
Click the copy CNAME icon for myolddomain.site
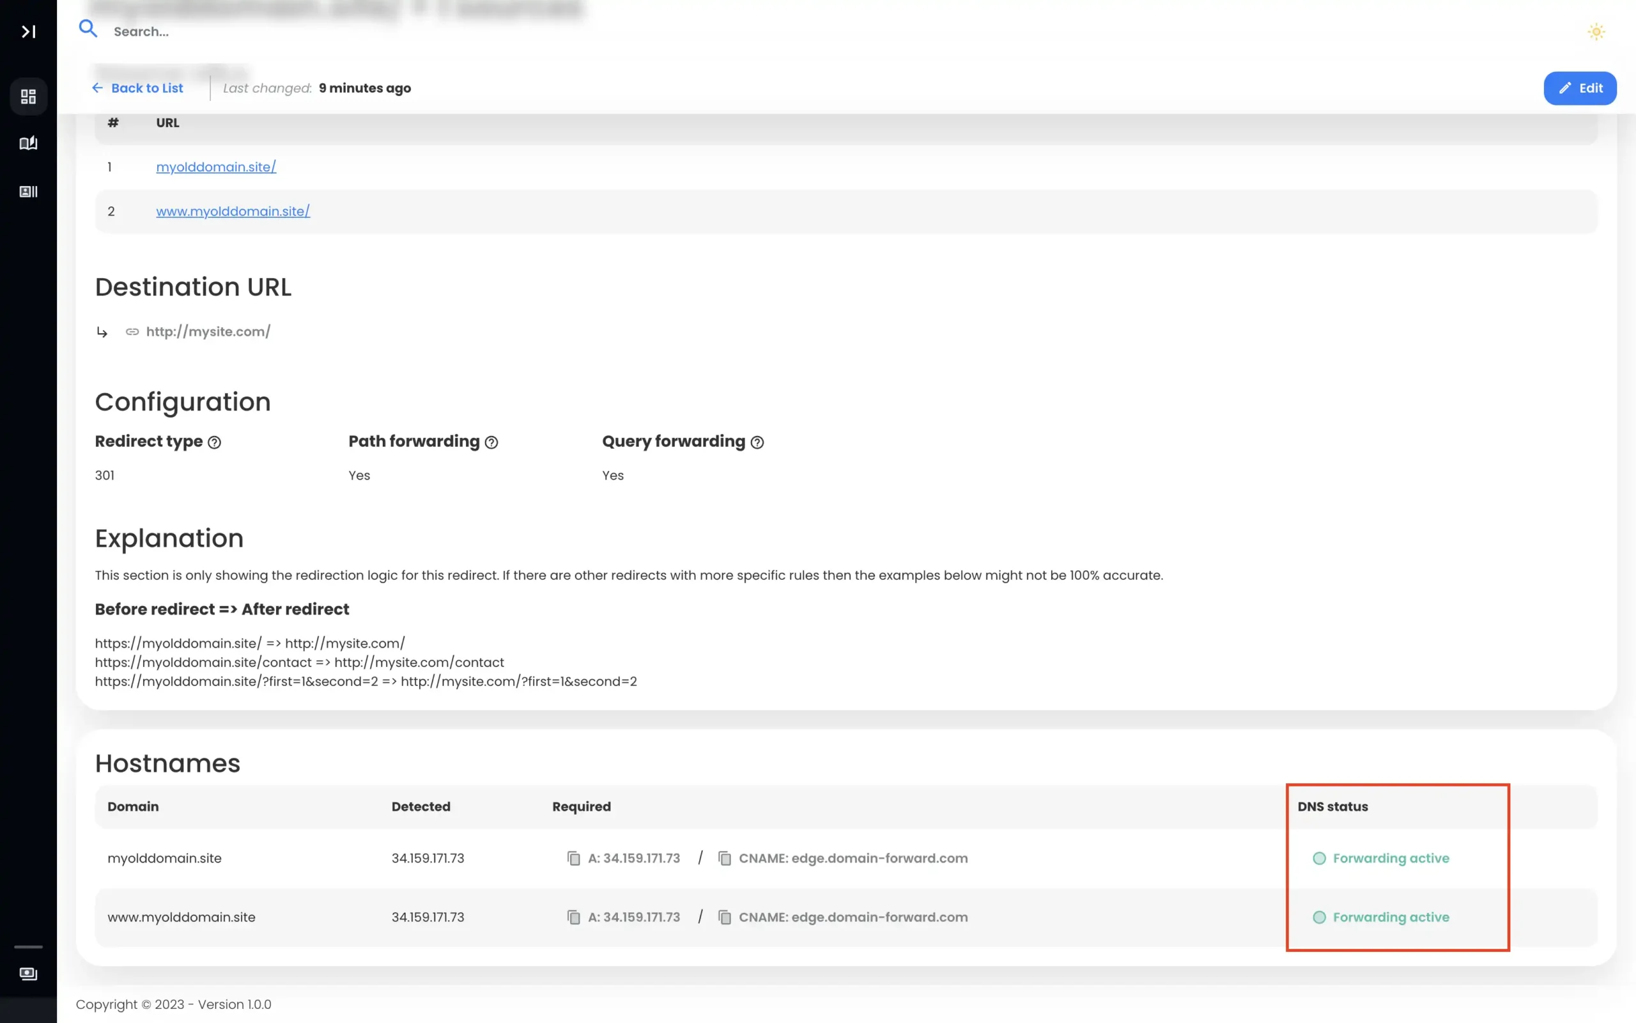pyautogui.click(x=724, y=857)
